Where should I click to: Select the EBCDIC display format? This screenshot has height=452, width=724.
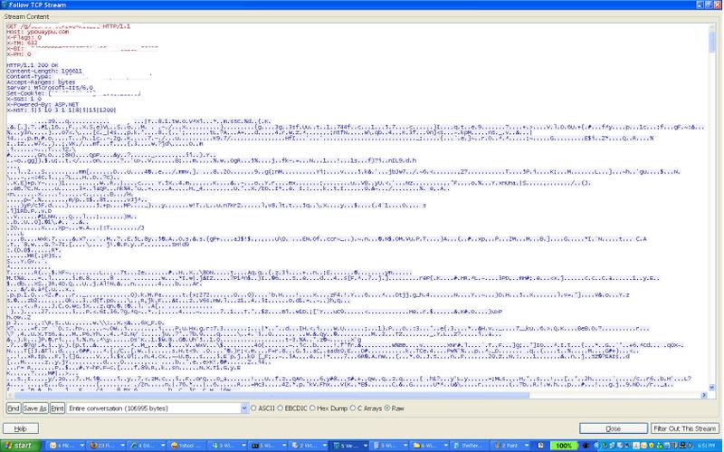pos(292,409)
